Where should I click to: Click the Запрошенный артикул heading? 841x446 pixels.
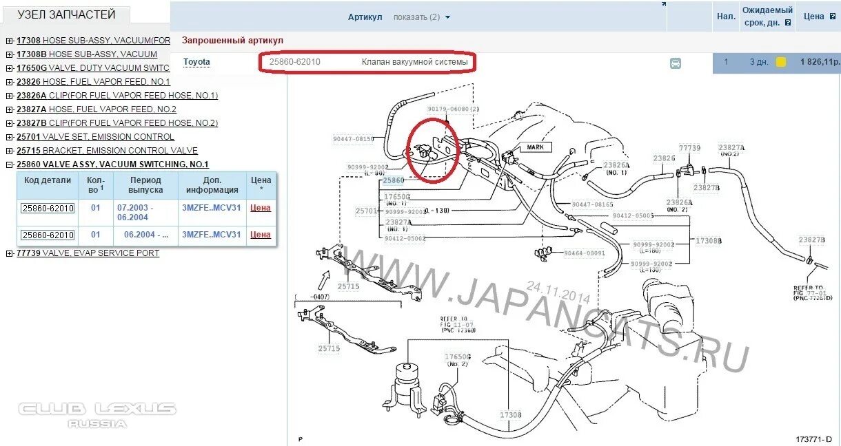click(232, 41)
